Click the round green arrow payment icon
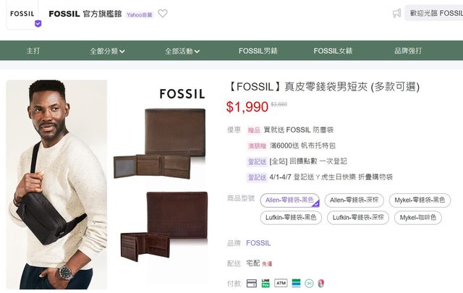Screen dimensions: 463x293 pos(308,283)
